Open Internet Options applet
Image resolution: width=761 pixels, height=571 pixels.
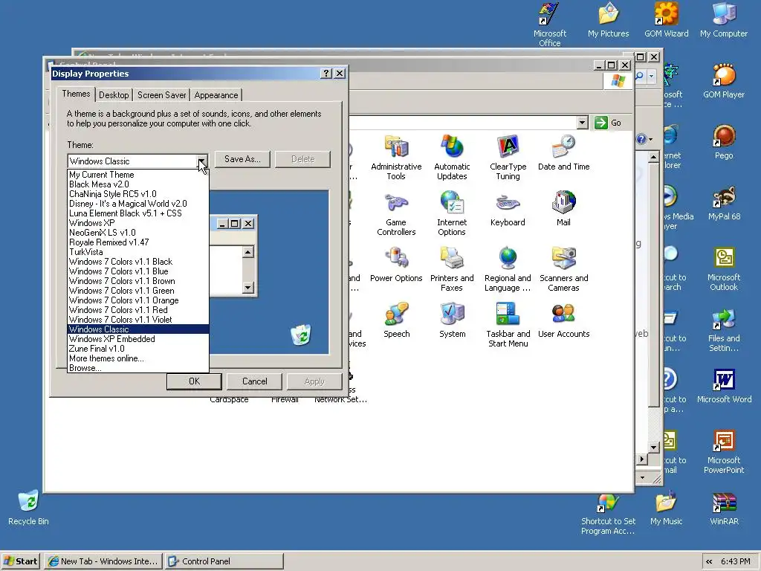(452, 213)
